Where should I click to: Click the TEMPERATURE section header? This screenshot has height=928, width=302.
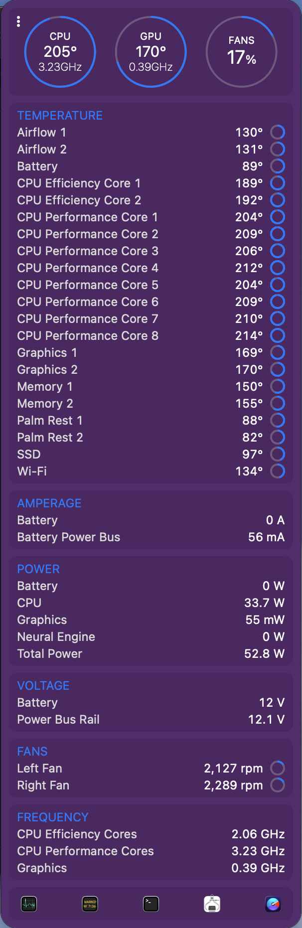click(x=60, y=115)
